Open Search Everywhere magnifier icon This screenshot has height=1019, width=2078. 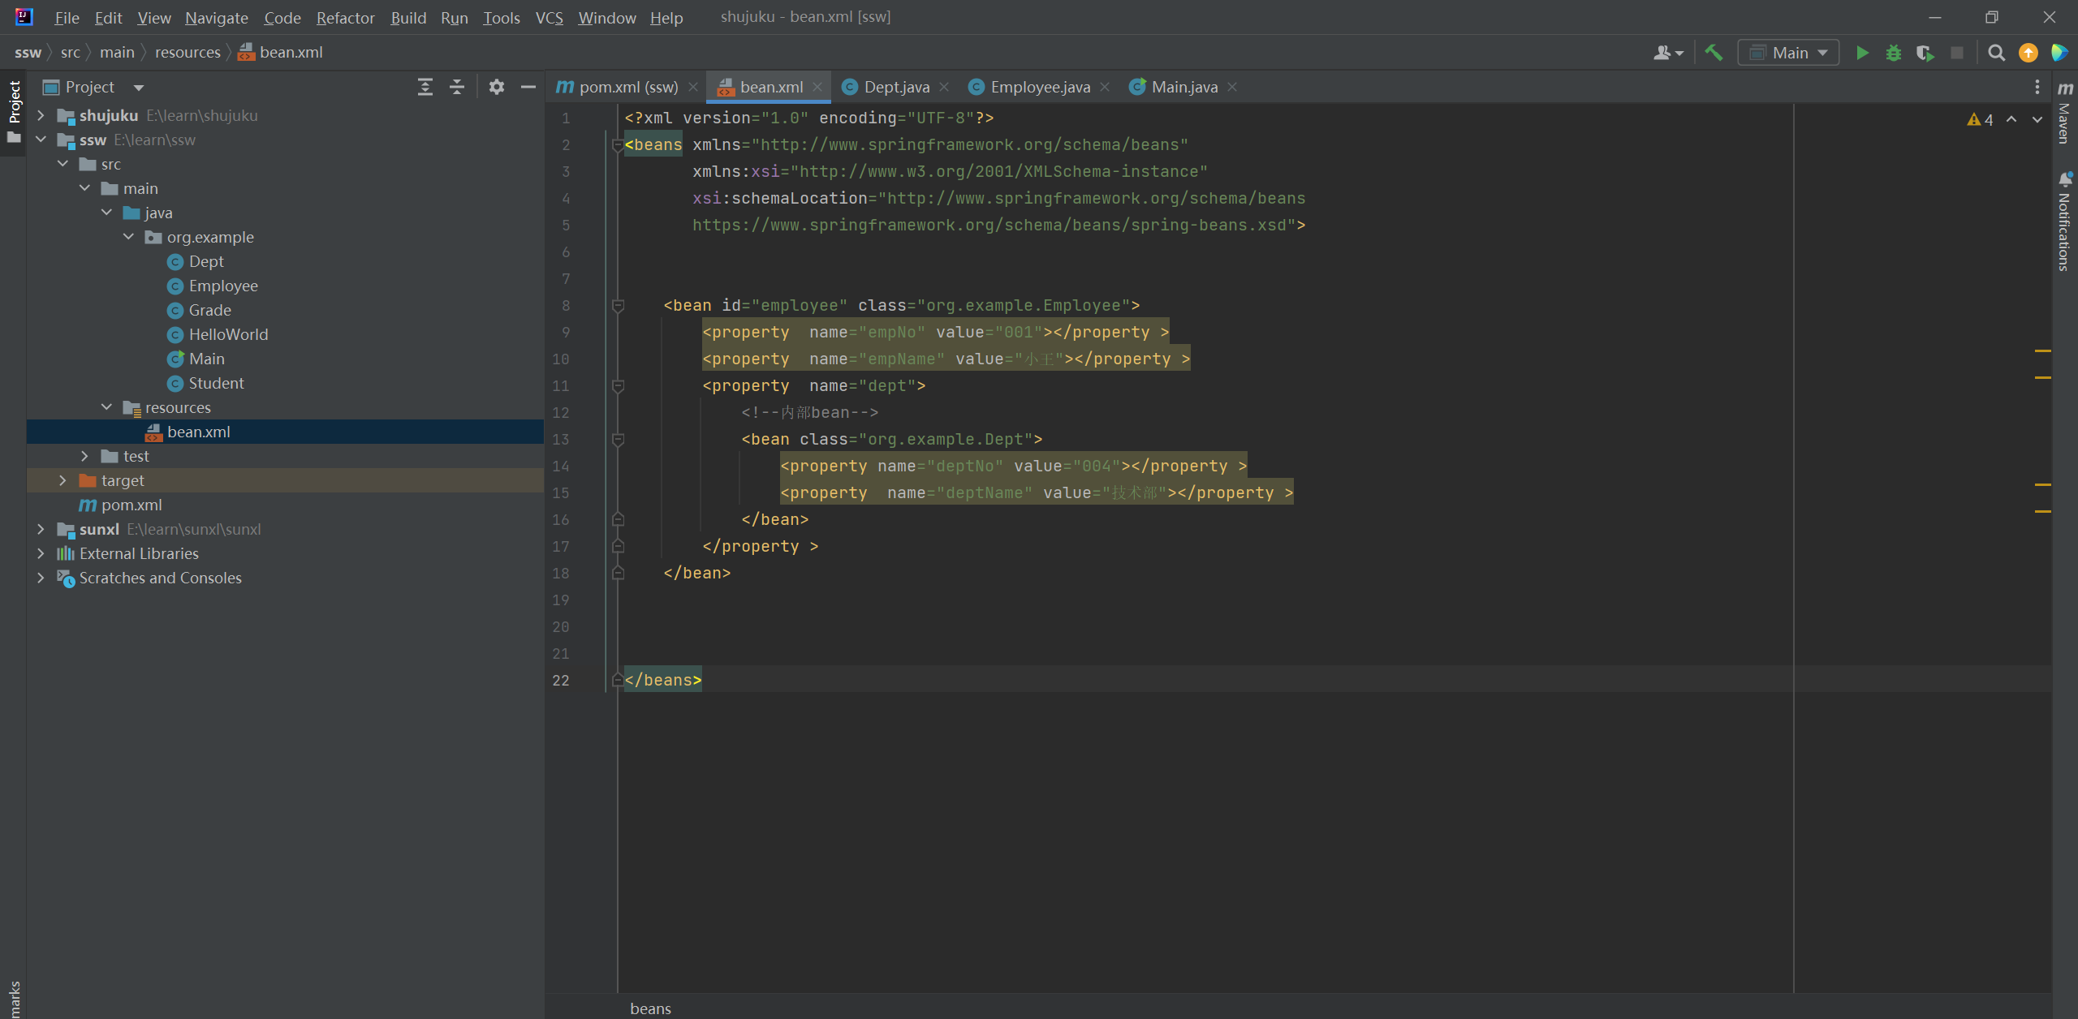(1996, 53)
